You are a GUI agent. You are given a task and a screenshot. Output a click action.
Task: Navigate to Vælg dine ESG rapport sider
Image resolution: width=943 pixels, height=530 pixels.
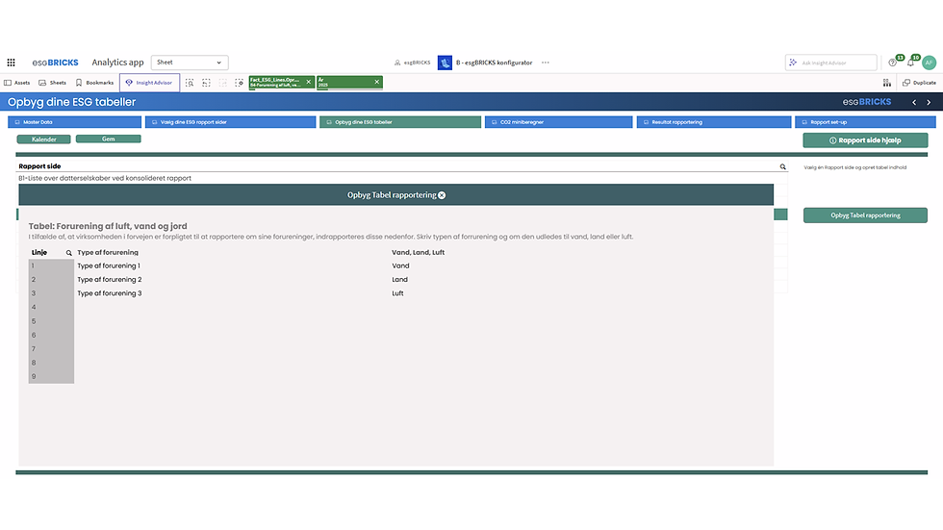(x=230, y=122)
